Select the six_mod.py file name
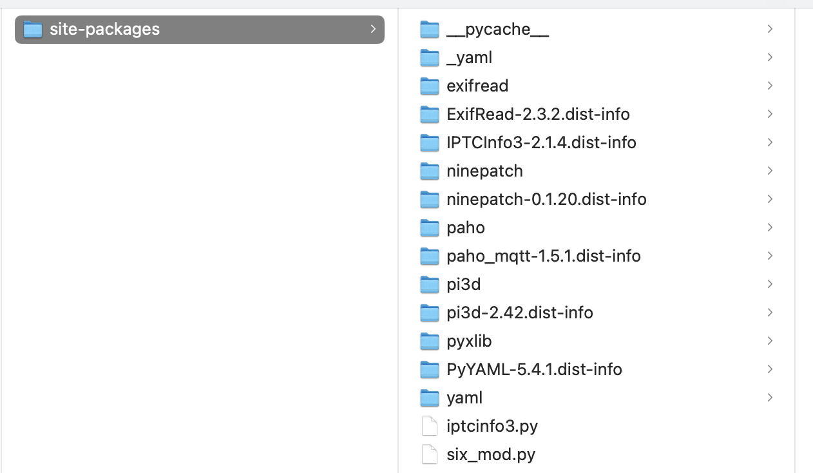The height and width of the screenshot is (473, 813). (x=491, y=454)
